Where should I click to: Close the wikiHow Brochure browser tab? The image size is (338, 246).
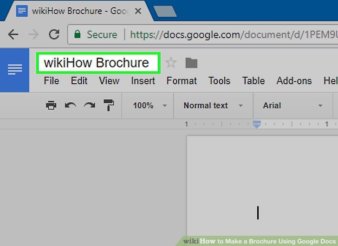click(138, 11)
